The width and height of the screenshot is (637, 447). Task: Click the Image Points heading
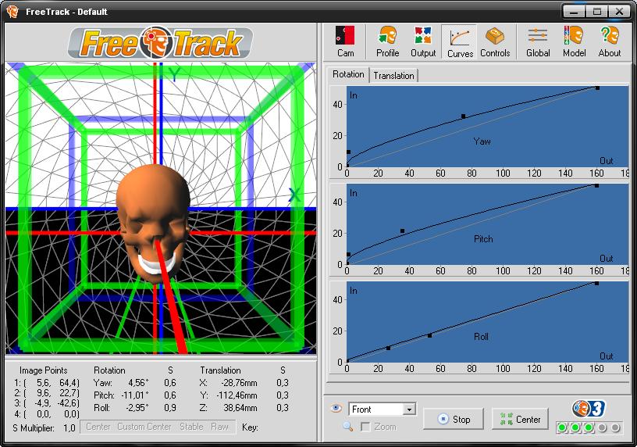pyautogui.click(x=44, y=370)
